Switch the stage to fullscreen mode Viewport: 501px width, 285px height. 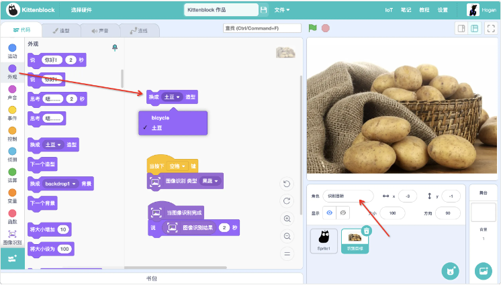coord(490,28)
